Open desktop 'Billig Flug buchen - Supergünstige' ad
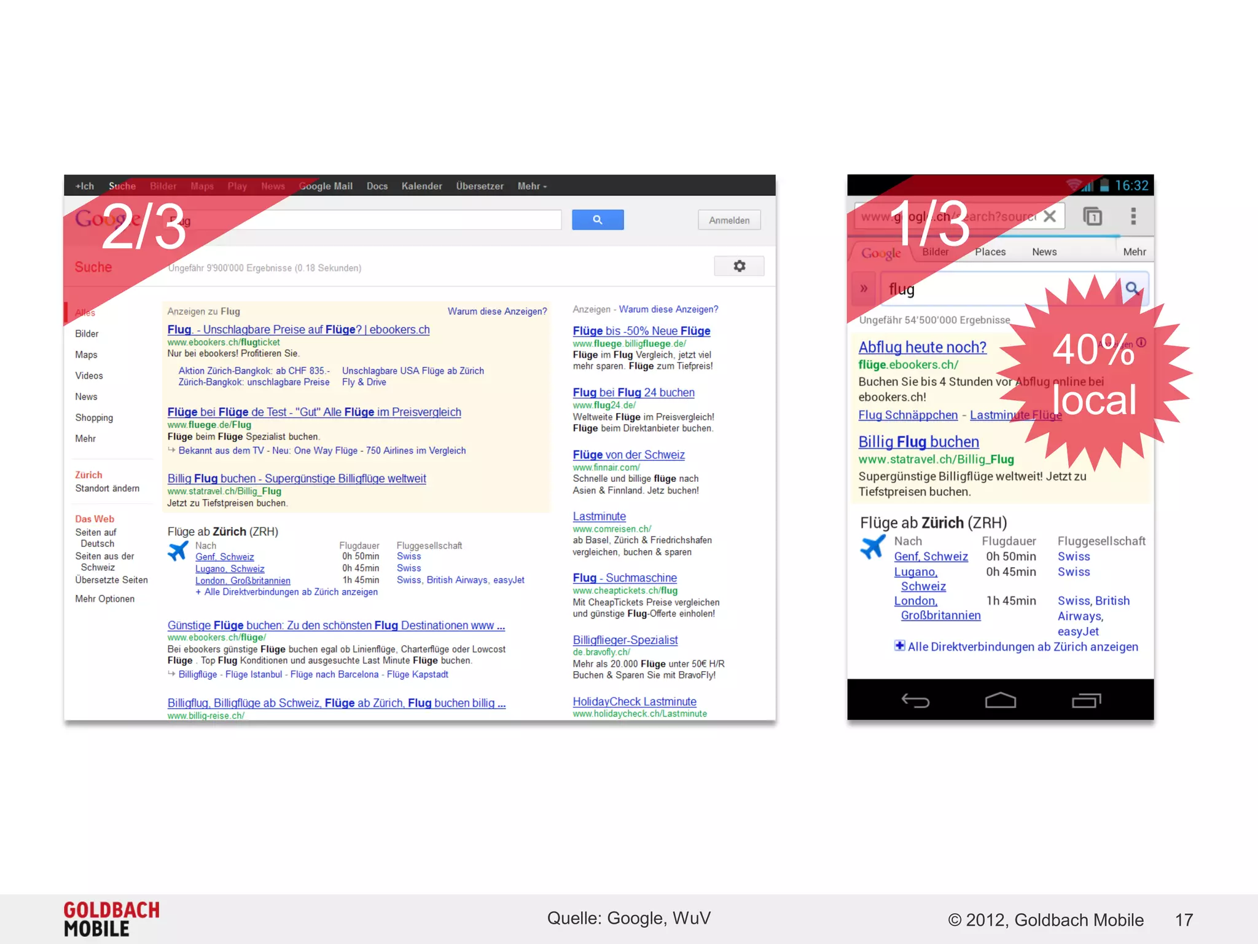The width and height of the screenshot is (1258, 944). (297, 478)
